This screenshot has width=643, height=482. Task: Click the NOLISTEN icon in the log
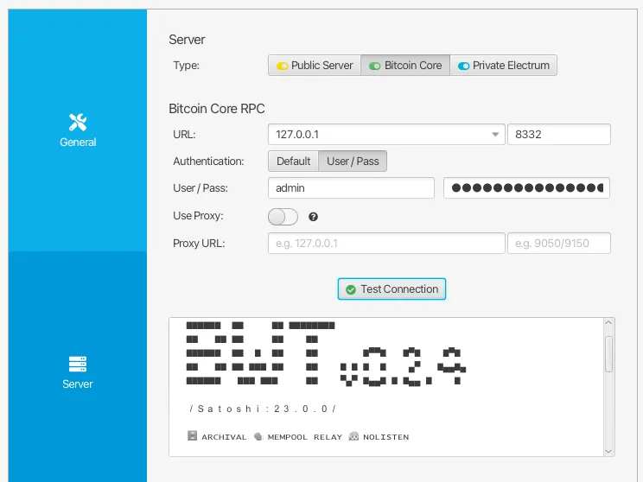(x=353, y=436)
